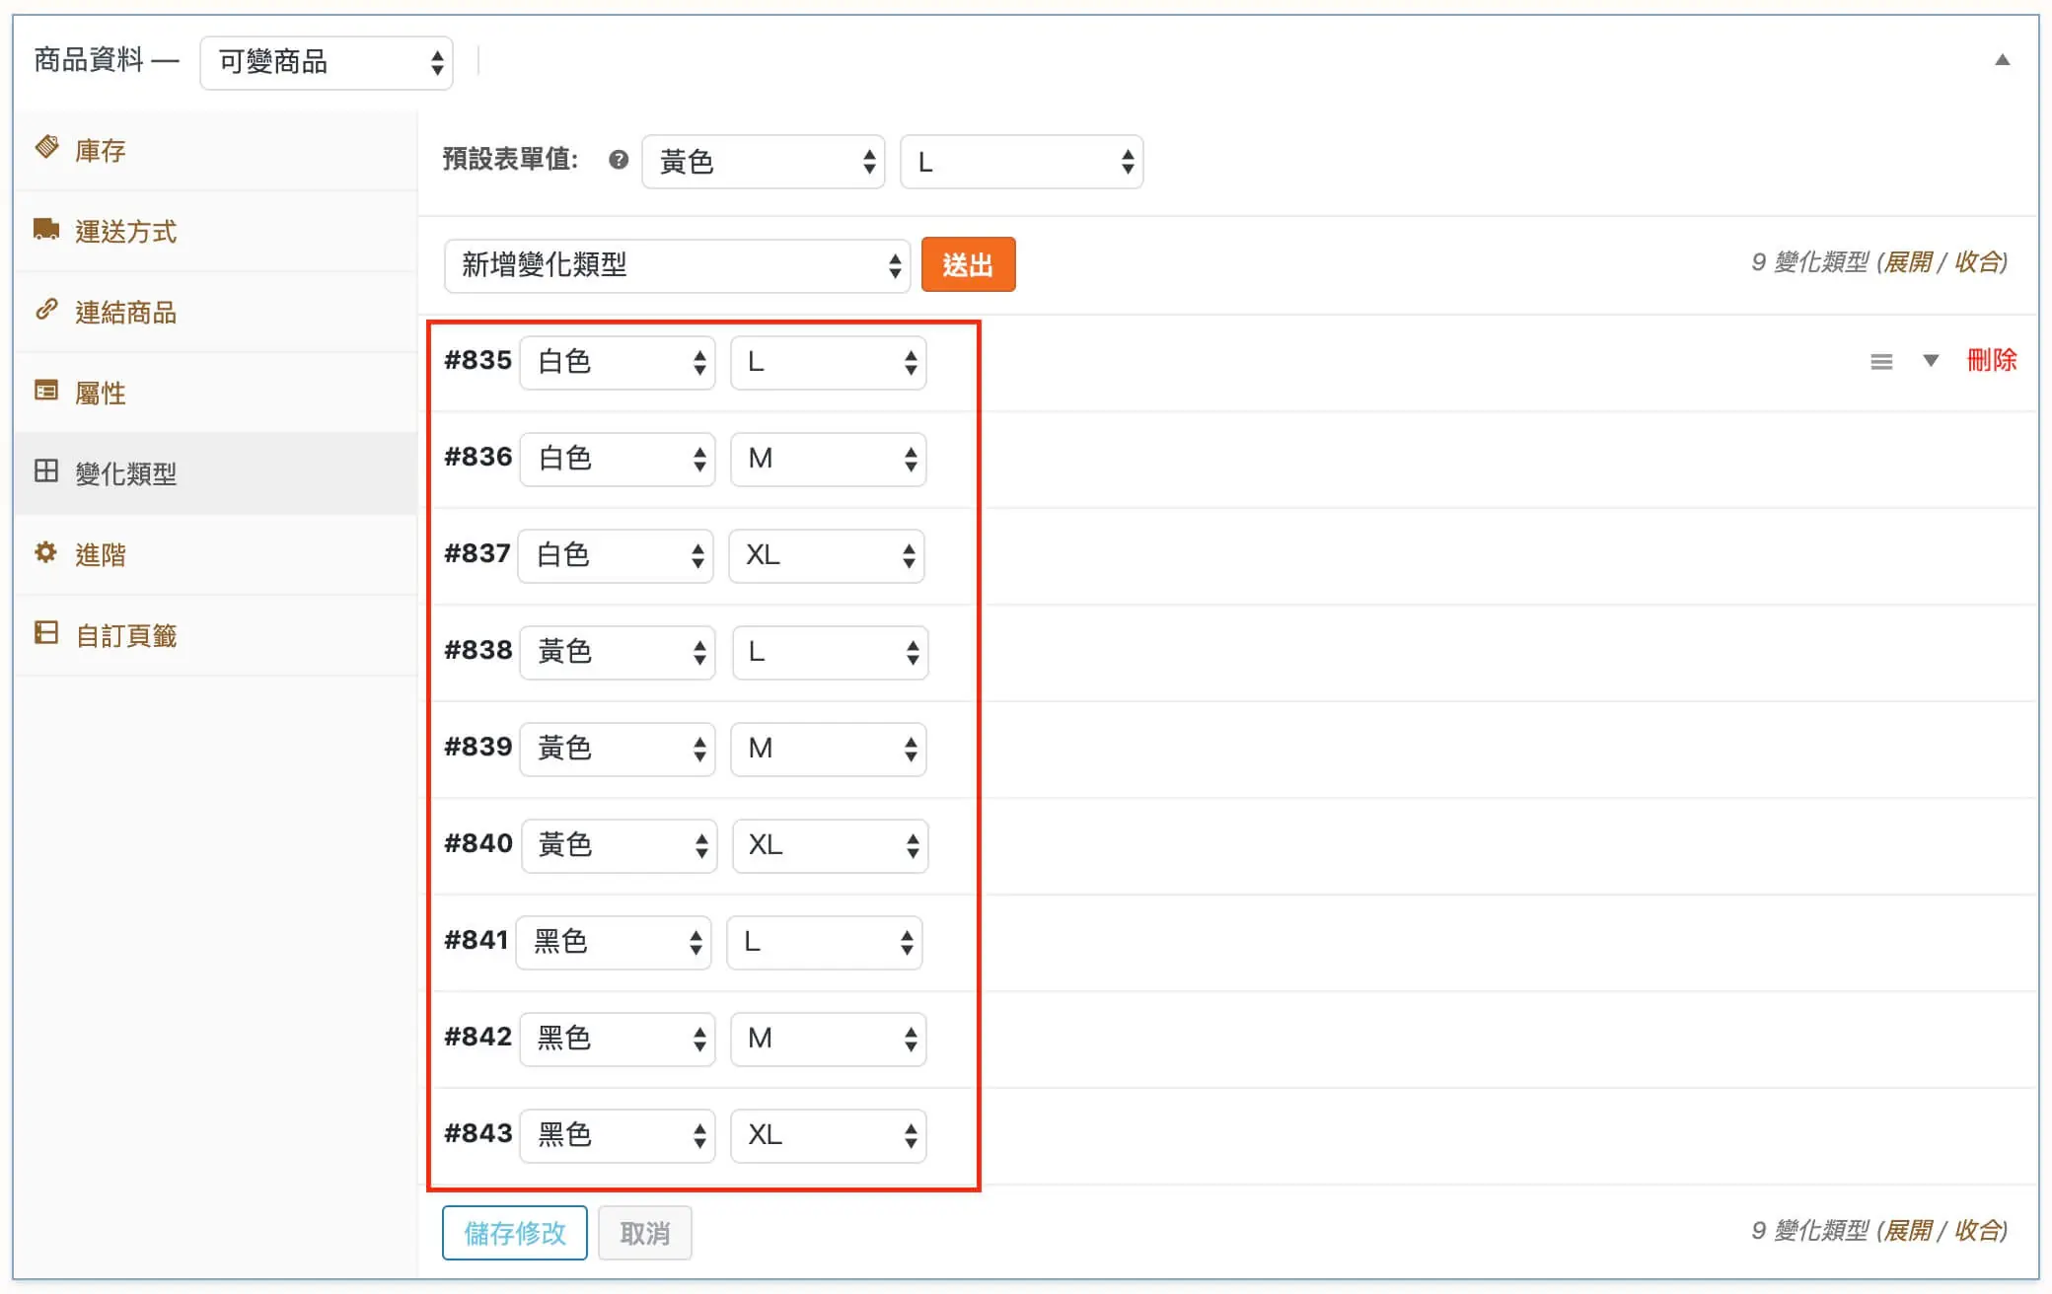Switch to the 庫存 tab

tap(216, 150)
